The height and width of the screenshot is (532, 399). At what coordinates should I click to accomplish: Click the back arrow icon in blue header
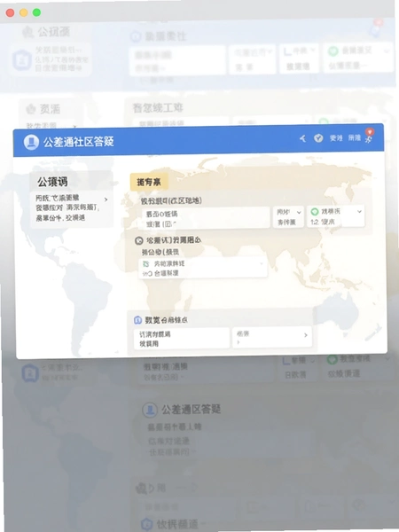[302, 138]
